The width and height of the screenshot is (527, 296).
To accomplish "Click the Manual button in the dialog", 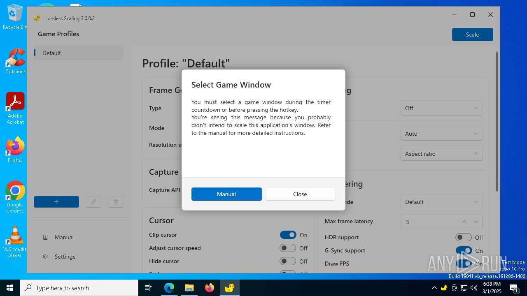I will coord(226,194).
